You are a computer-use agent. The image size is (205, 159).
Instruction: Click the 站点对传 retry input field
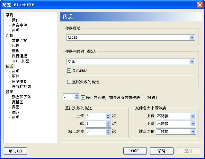point(96,132)
